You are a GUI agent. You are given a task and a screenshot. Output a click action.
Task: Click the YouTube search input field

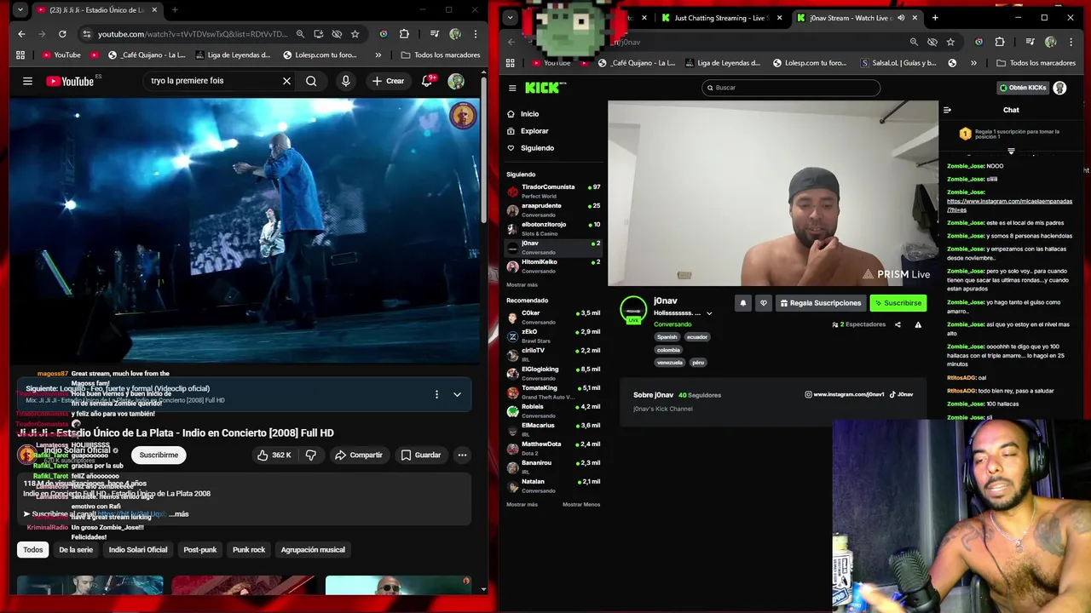point(213,81)
